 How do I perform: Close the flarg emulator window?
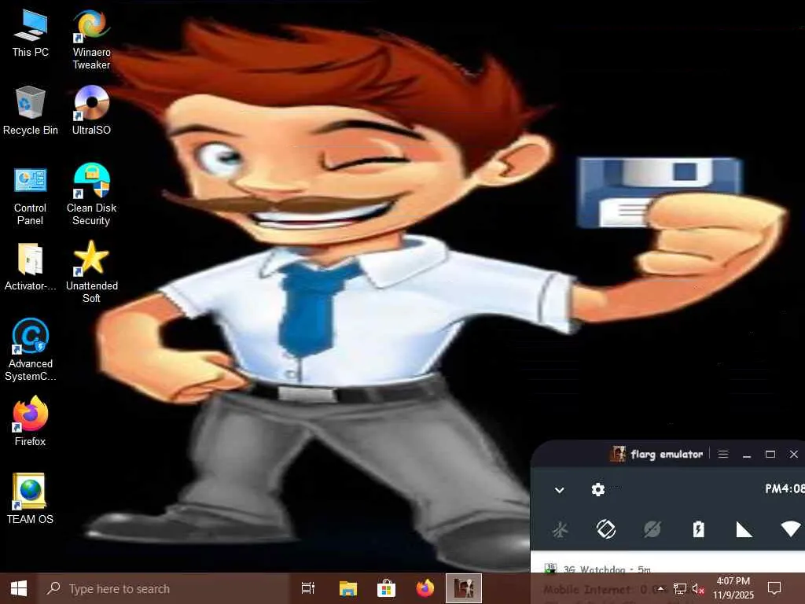[x=794, y=454]
